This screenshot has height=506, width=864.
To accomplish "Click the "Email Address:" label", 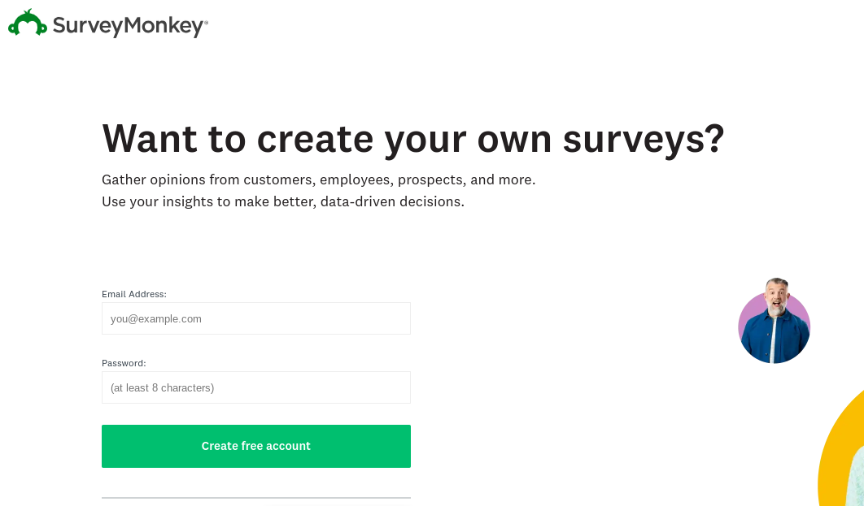I will (x=134, y=294).
